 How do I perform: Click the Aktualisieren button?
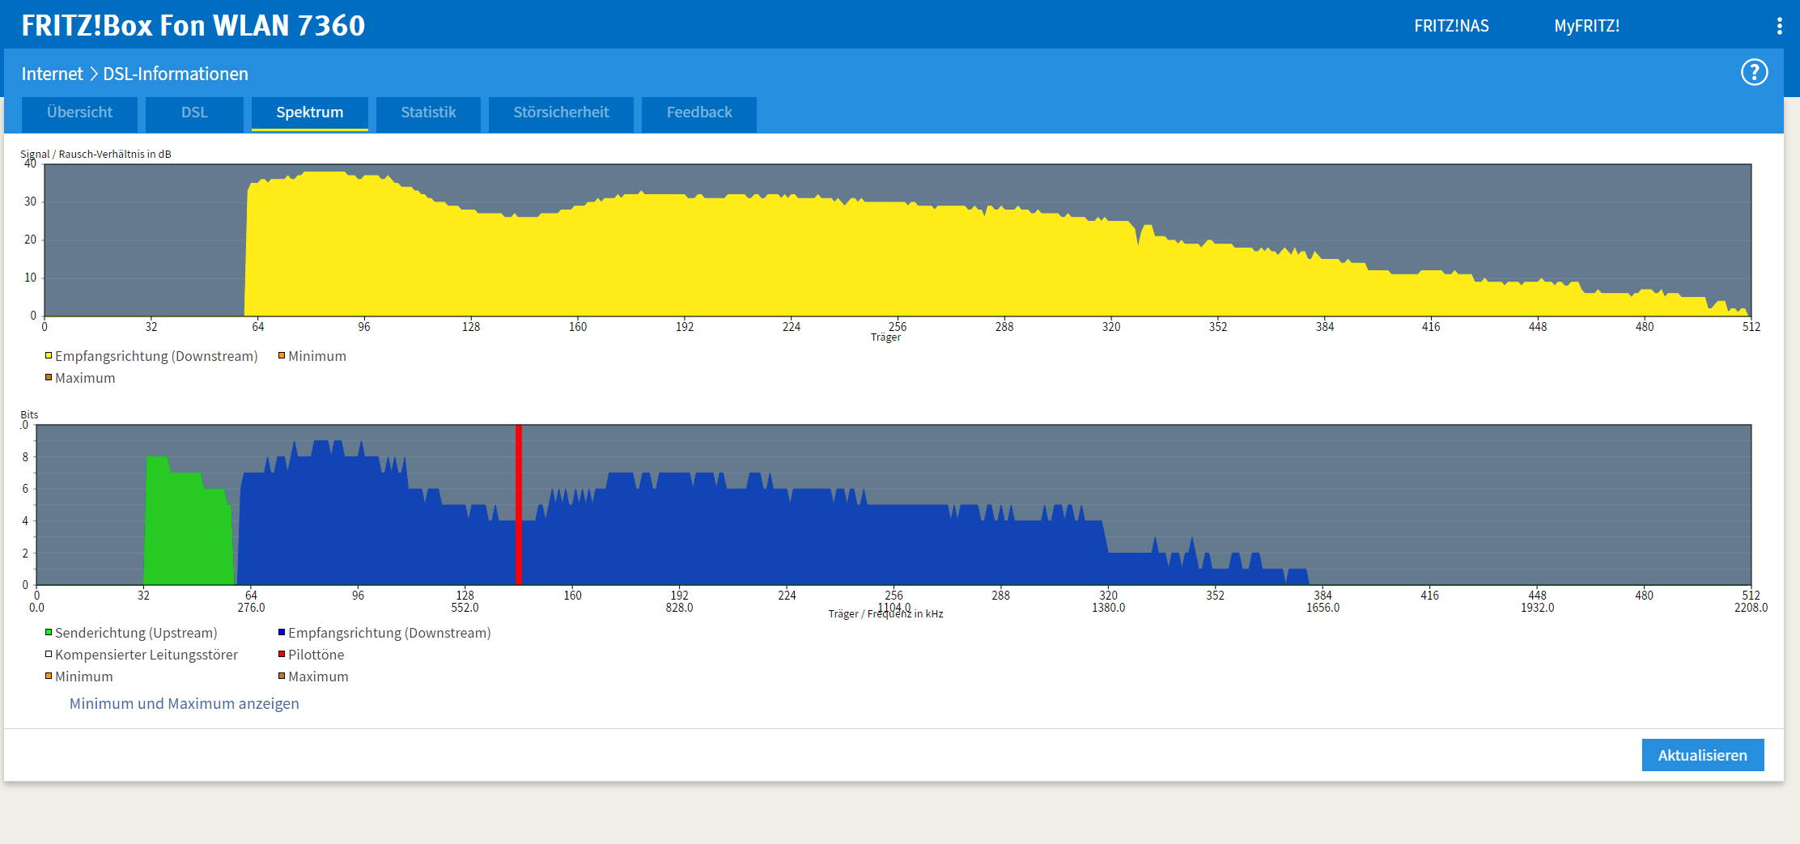tap(1703, 755)
